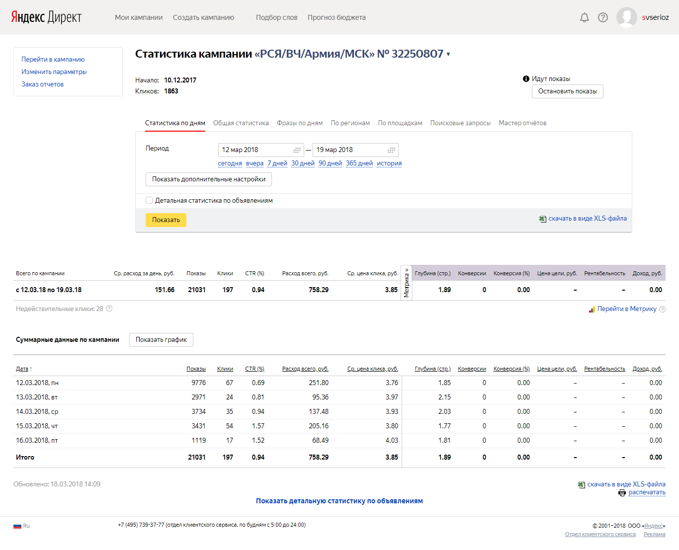679x550 pixels.
Task: Open the svserioz user avatar
Action: click(627, 17)
